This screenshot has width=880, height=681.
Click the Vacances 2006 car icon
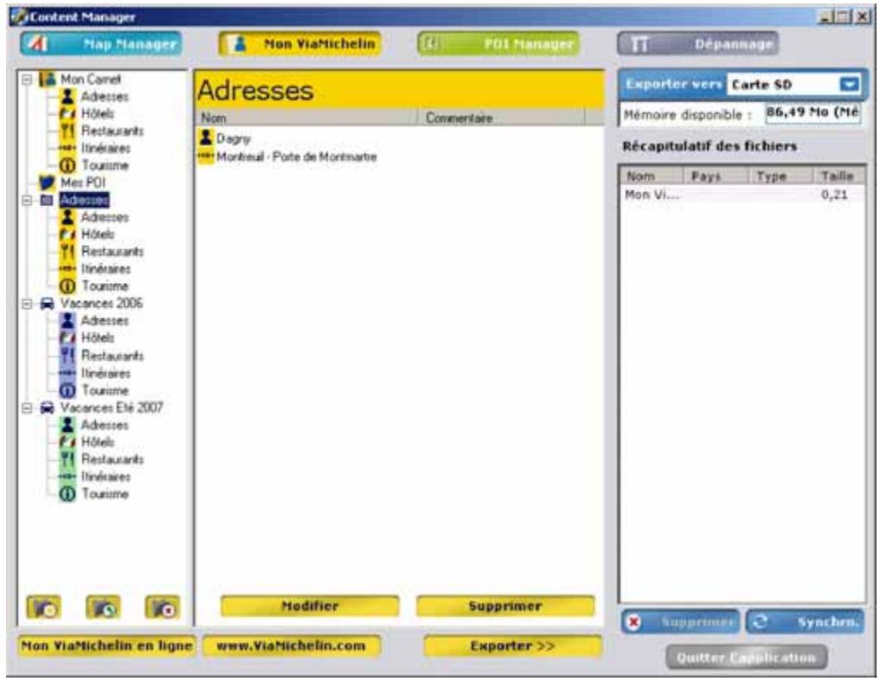[47, 304]
